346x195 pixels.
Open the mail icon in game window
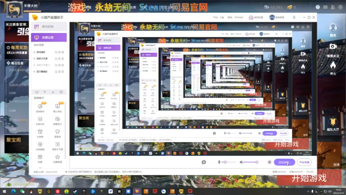point(325,7)
